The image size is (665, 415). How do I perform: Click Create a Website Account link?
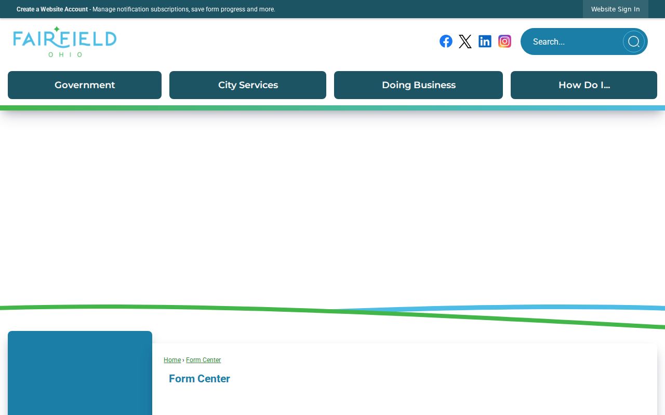tap(52, 9)
